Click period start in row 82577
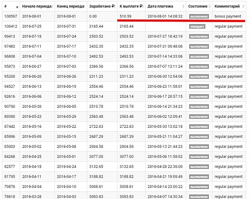Image resolution: width=251 pixels, height=199 pixels. pyautogui.click(x=32, y=166)
